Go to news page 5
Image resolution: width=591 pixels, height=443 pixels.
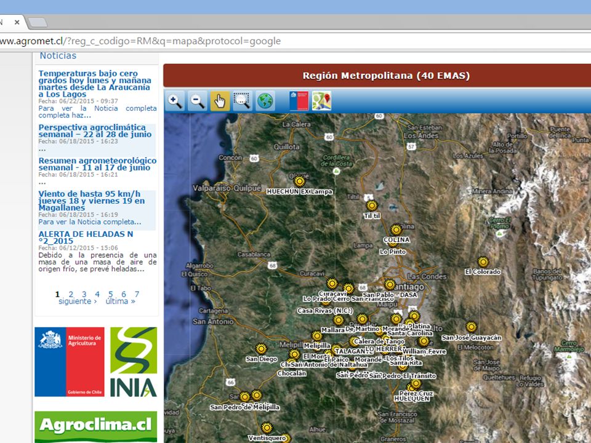[x=110, y=294]
